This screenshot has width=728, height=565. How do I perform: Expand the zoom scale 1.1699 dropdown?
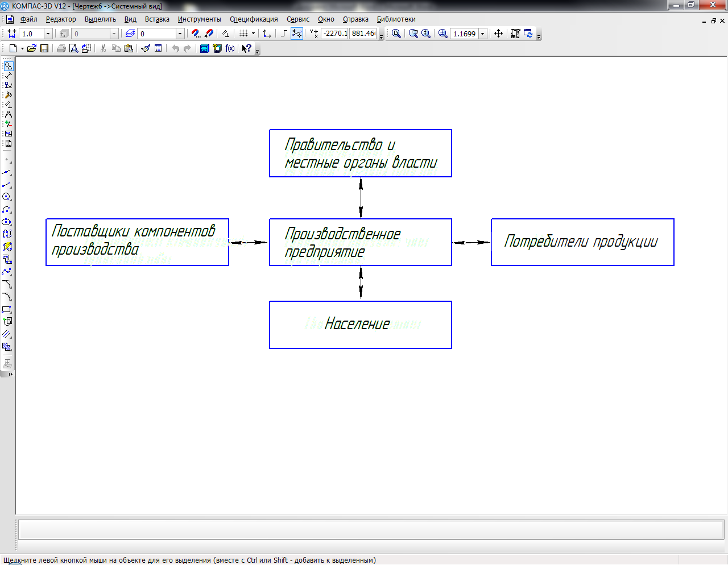[x=483, y=34]
